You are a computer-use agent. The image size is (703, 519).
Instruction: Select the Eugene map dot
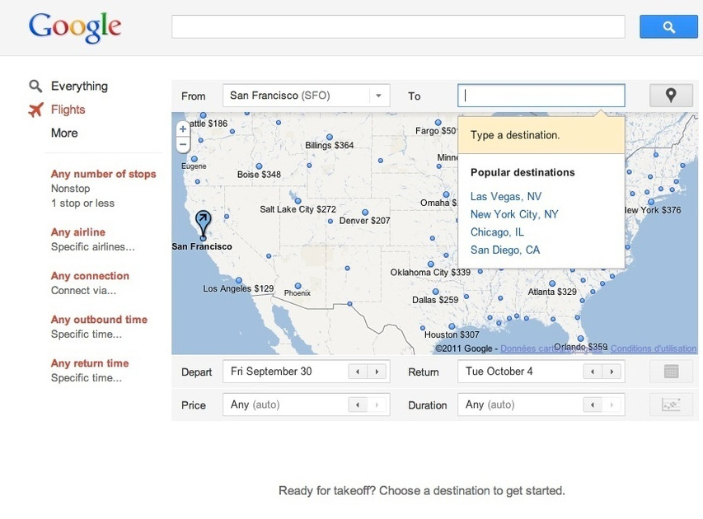click(194, 159)
